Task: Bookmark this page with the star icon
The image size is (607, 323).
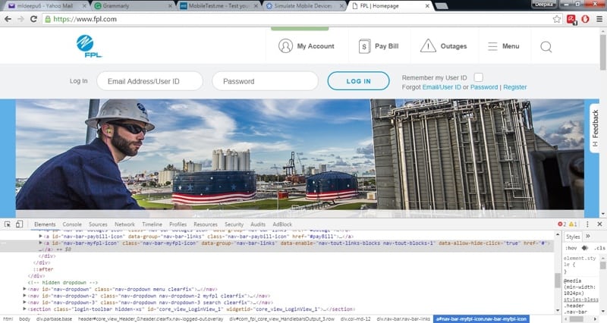Action: tap(557, 18)
